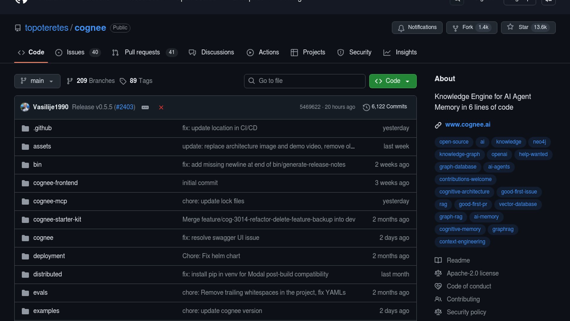The height and width of the screenshot is (321, 570).
Task: Open the commits history clock icon
Action: [366, 107]
